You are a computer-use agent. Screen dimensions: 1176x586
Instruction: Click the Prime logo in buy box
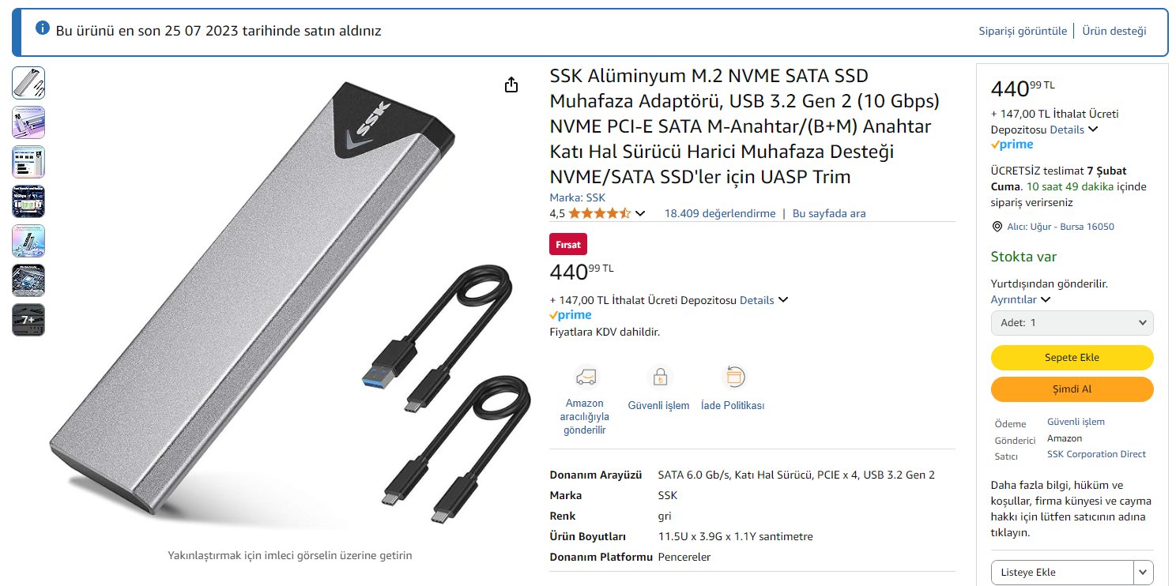1012,145
